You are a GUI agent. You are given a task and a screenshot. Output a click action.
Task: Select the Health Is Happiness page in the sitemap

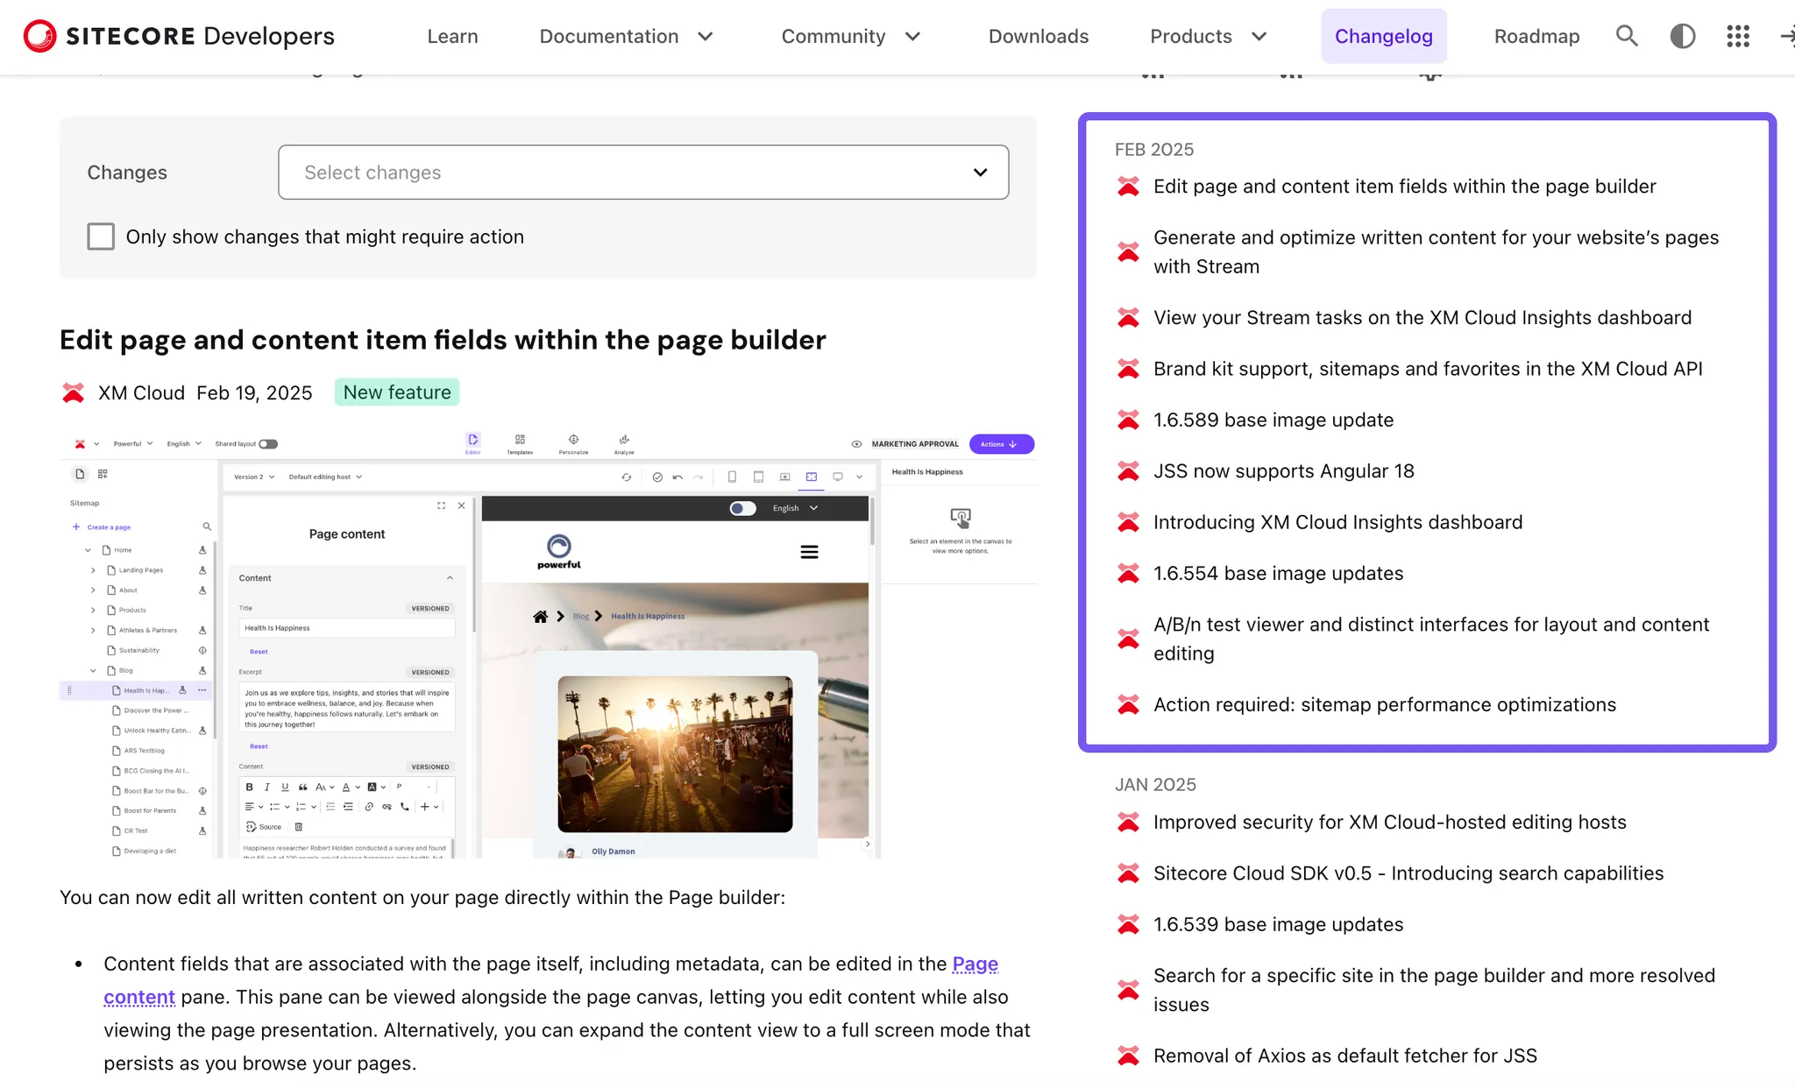coord(145,690)
